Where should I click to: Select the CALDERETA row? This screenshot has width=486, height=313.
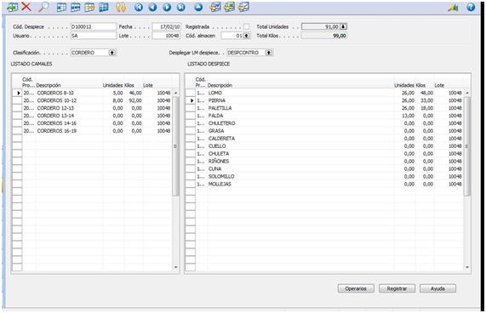(x=324, y=139)
